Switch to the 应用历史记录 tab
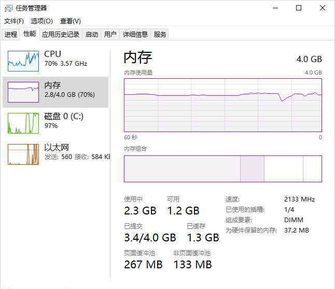 [x=61, y=34]
